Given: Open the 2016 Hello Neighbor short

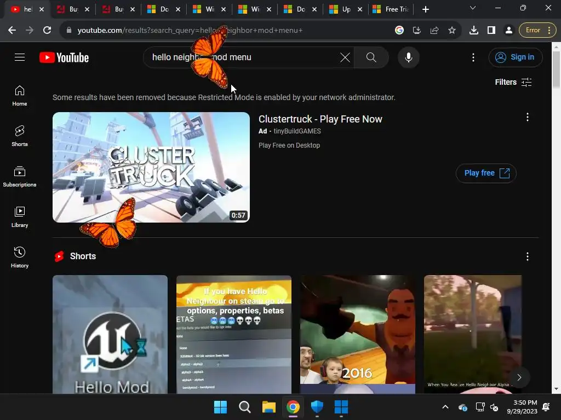Looking at the screenshot, I should click(x=357, y=334).
